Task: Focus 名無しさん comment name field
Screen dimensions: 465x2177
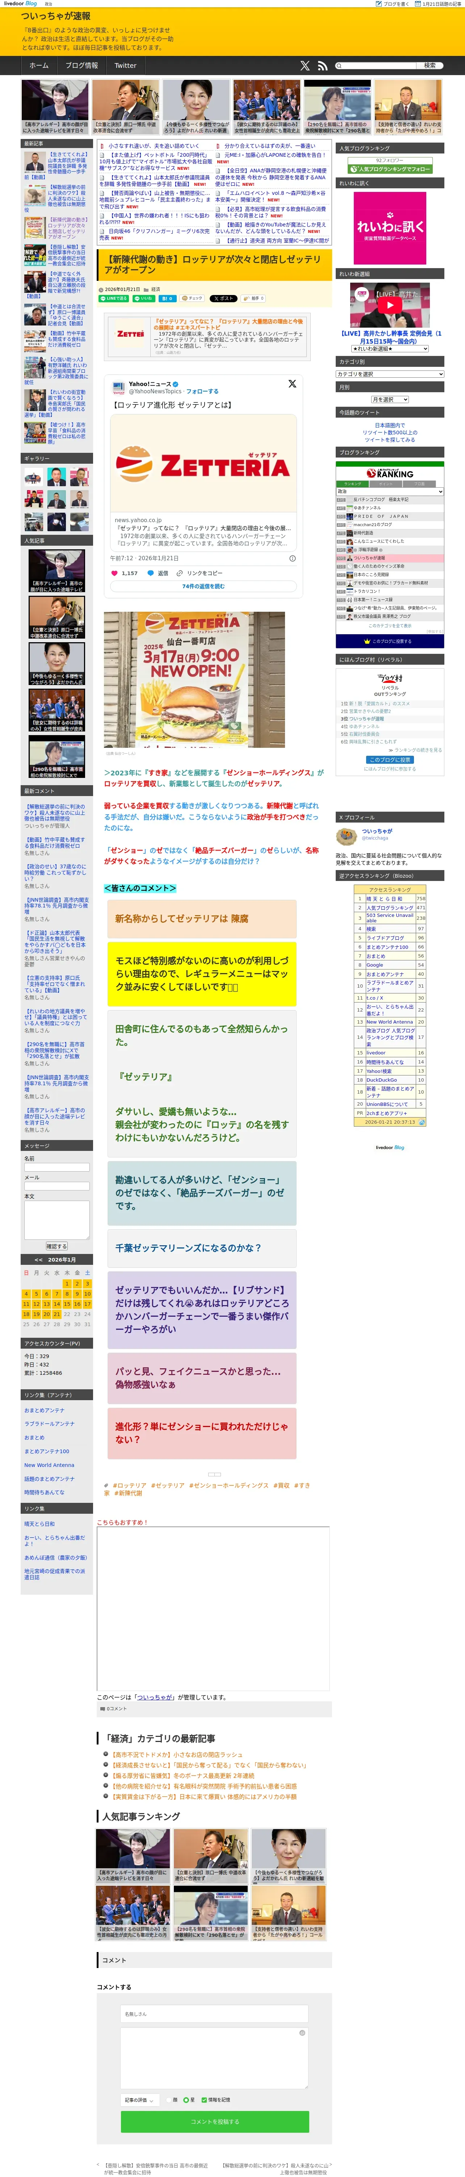Action: [214, 2014]
